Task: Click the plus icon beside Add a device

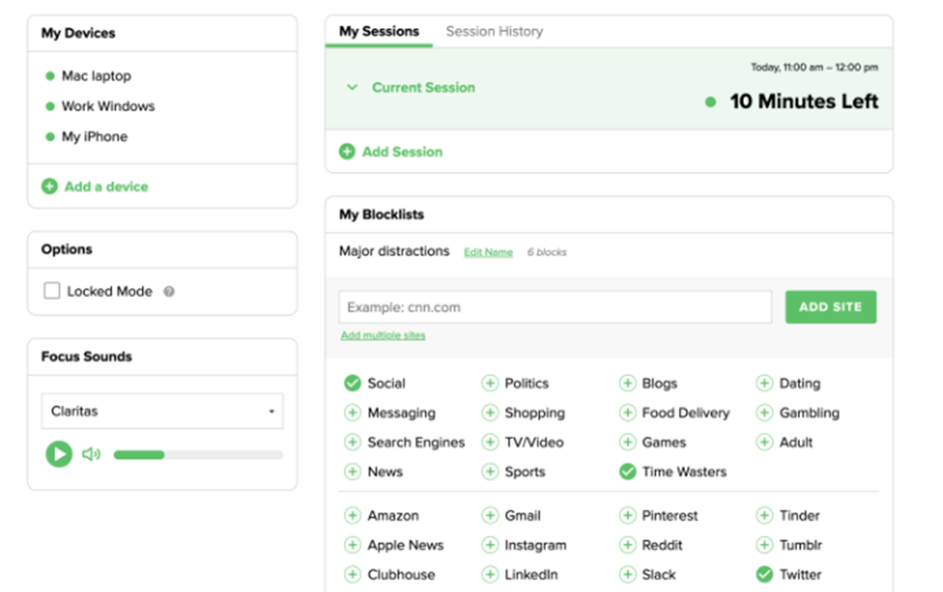Action: (49, 187)
